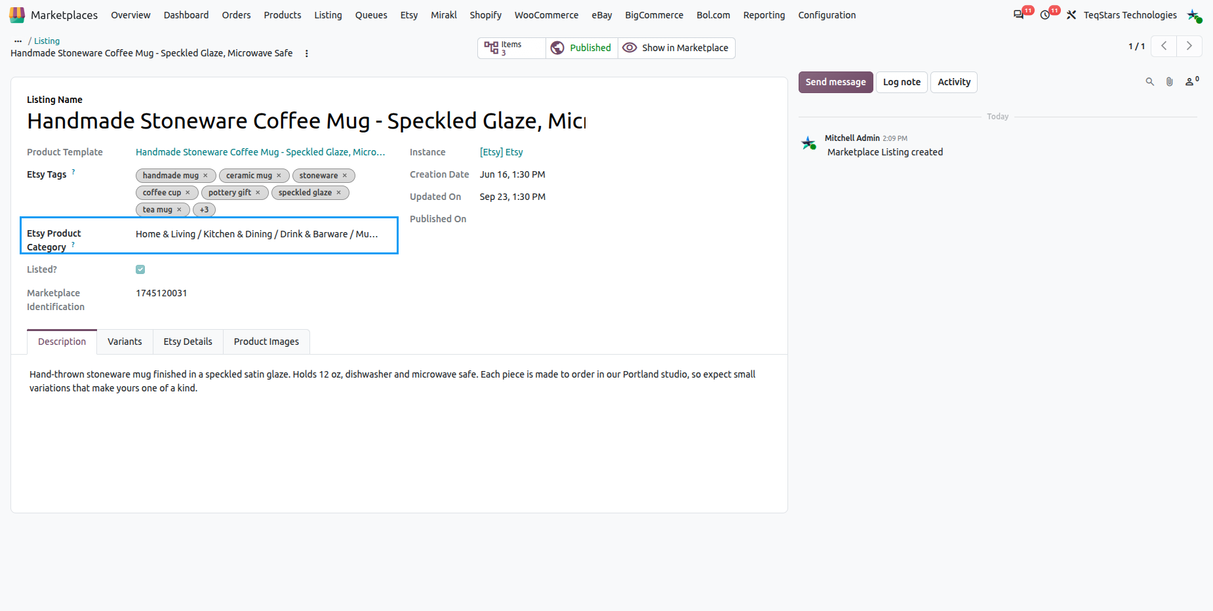Remove the handmade mug tag

coord(205,176)
